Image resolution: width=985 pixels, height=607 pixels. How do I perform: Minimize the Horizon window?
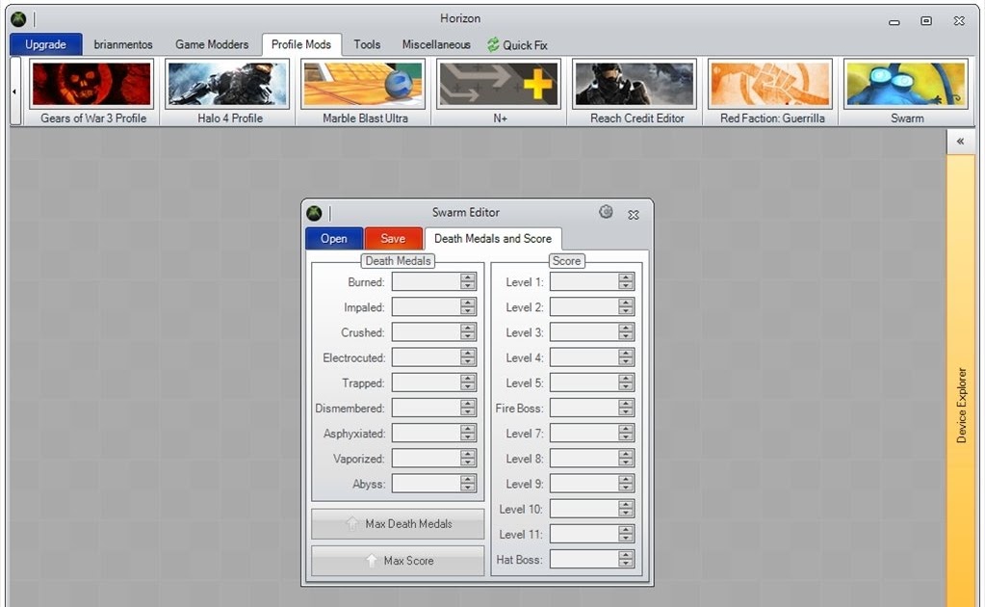(x=894, y=22)
